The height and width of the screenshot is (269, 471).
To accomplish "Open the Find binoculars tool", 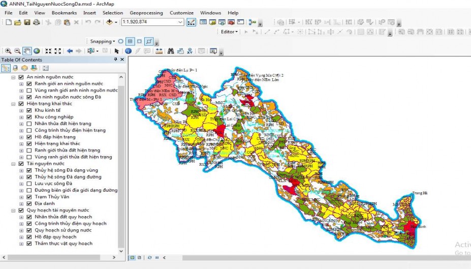I will point(171,51).
